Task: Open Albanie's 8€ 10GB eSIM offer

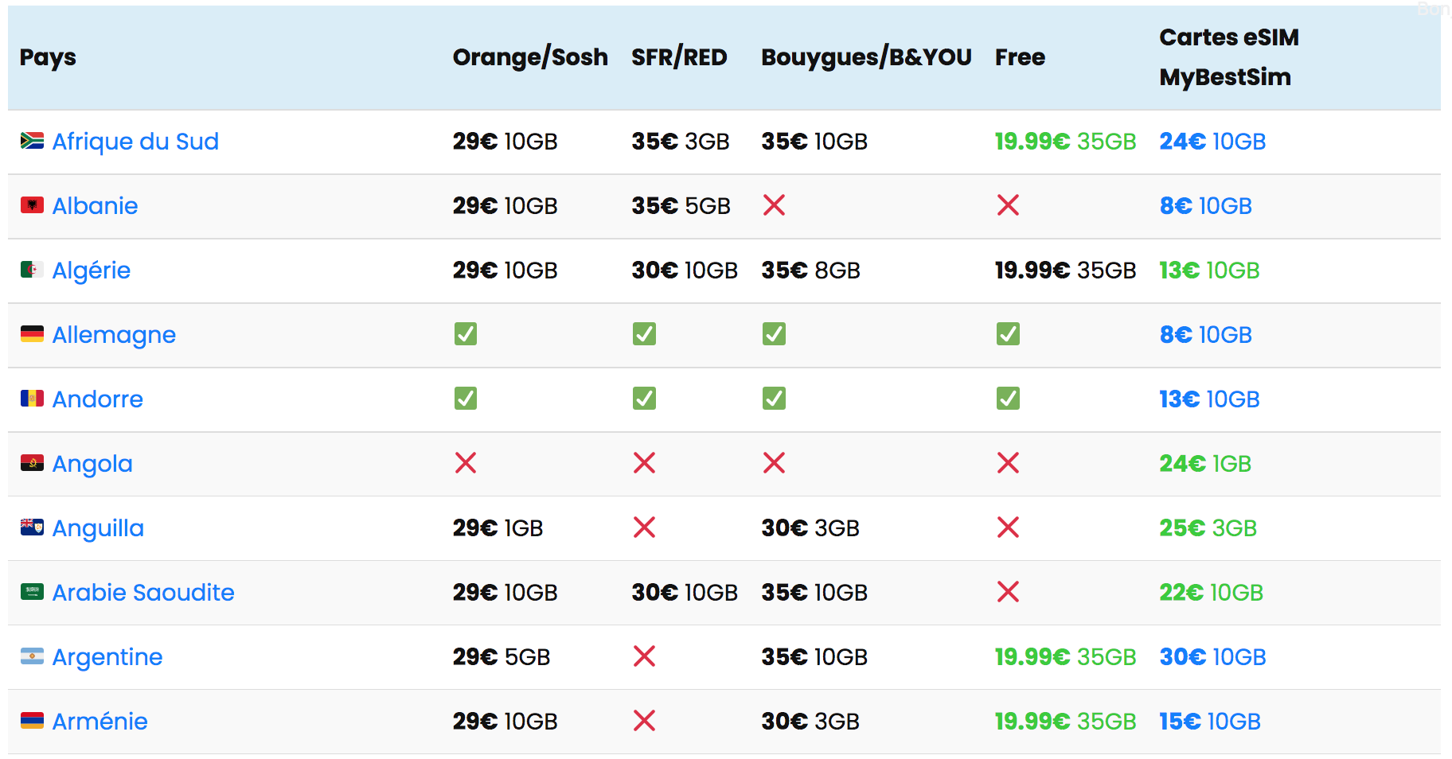Action: pos(1205,206)
